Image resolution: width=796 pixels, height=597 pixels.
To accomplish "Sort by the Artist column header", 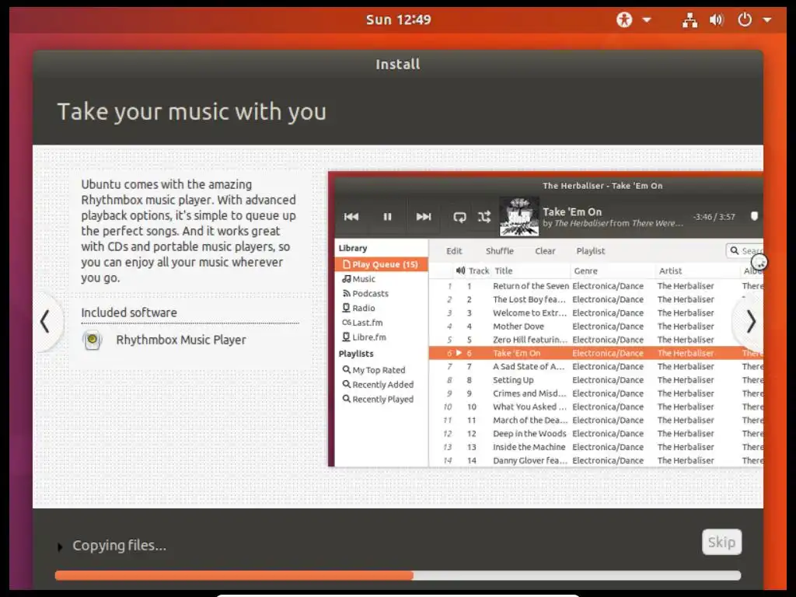I will coord(670,271).
